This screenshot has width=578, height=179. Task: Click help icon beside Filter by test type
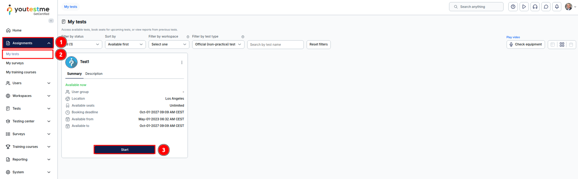tap(243, 37)
